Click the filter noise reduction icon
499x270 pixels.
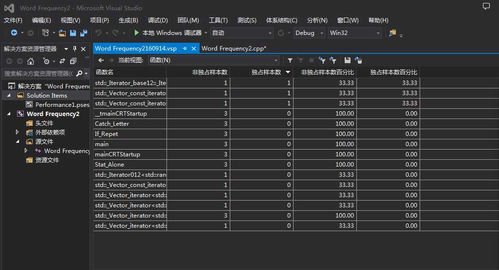coord(333,60)
